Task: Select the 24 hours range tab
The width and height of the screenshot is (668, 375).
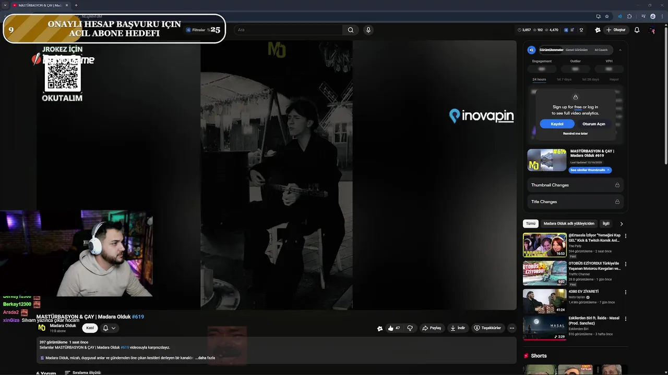Action: click(x=539, y=80)
